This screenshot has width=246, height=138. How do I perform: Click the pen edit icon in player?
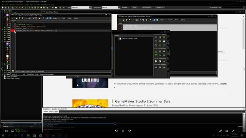(220, 131)
